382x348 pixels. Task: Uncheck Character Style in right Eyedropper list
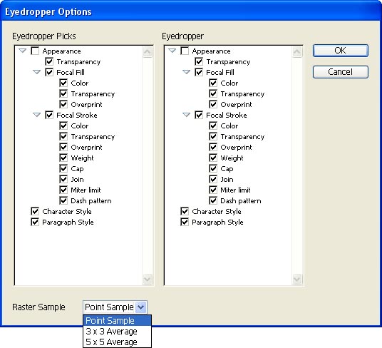[x=185, y=211]
